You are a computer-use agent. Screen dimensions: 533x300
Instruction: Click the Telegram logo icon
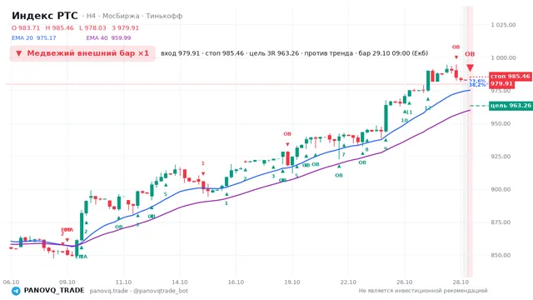pos(16,291)
